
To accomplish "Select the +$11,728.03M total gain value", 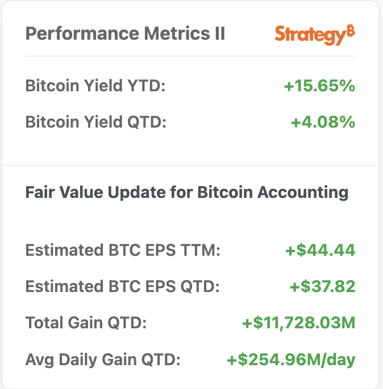I will tap(298, 323).
